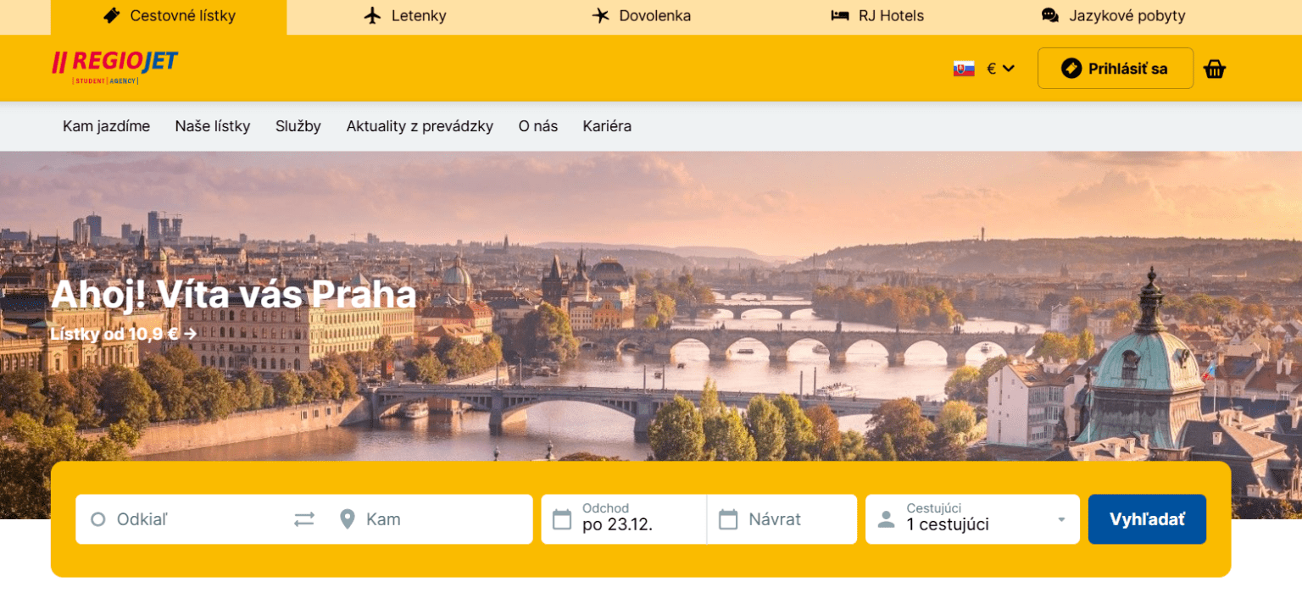
Task: Click the swap stations arrows icon
Action: coord(304,519)
